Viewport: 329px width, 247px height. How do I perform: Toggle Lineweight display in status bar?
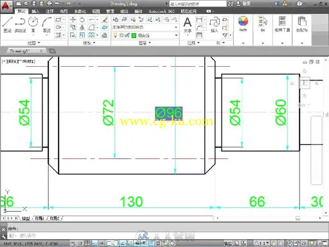[x=144, y=243]
